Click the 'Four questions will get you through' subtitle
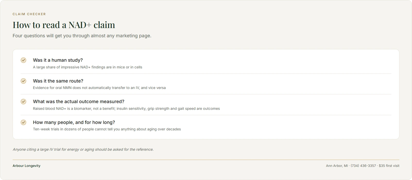412x180 pixels. (82, 36)
